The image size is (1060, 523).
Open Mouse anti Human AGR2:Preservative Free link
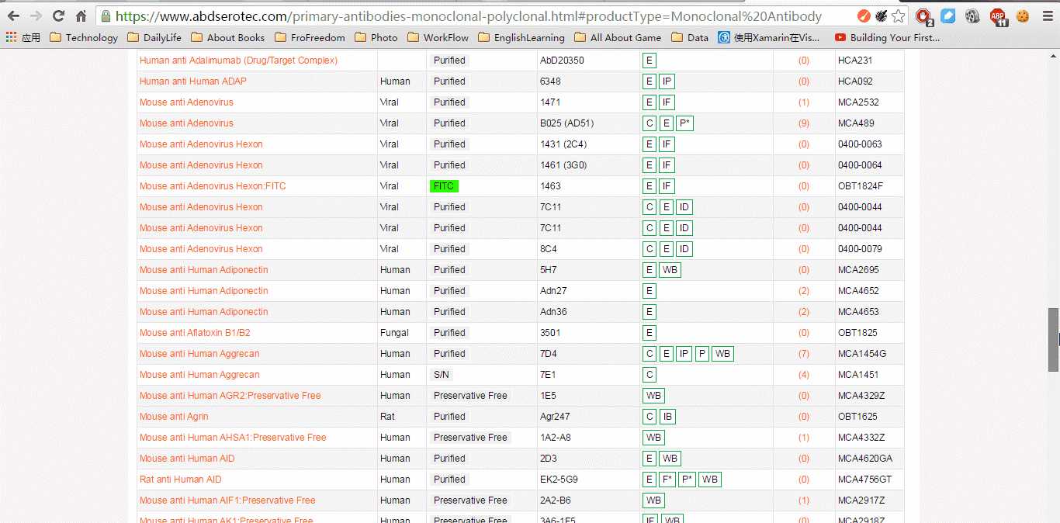tap(230, 396)
